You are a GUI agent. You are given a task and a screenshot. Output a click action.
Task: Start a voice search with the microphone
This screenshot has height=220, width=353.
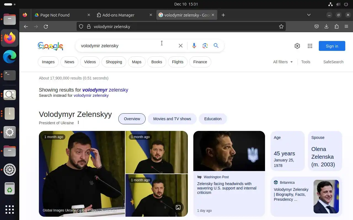194,46
